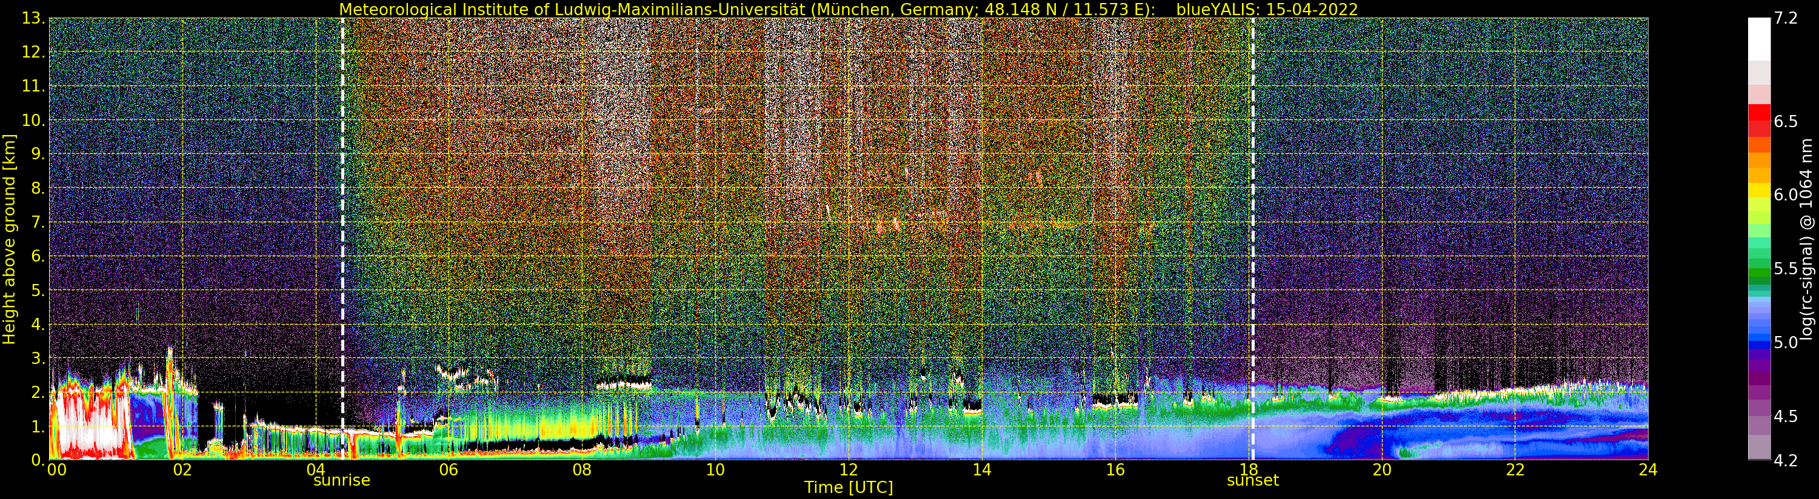Viewport: 1819px width, 499px height.
Task: Click the '4.5' colorbar value
Action: (x=1786, y=415)
